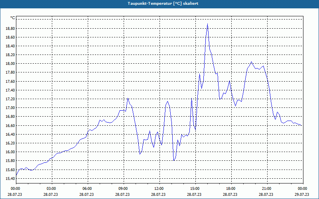
Task: Select the 18,60 y-axis label
Action: click(x=11, y=37)
